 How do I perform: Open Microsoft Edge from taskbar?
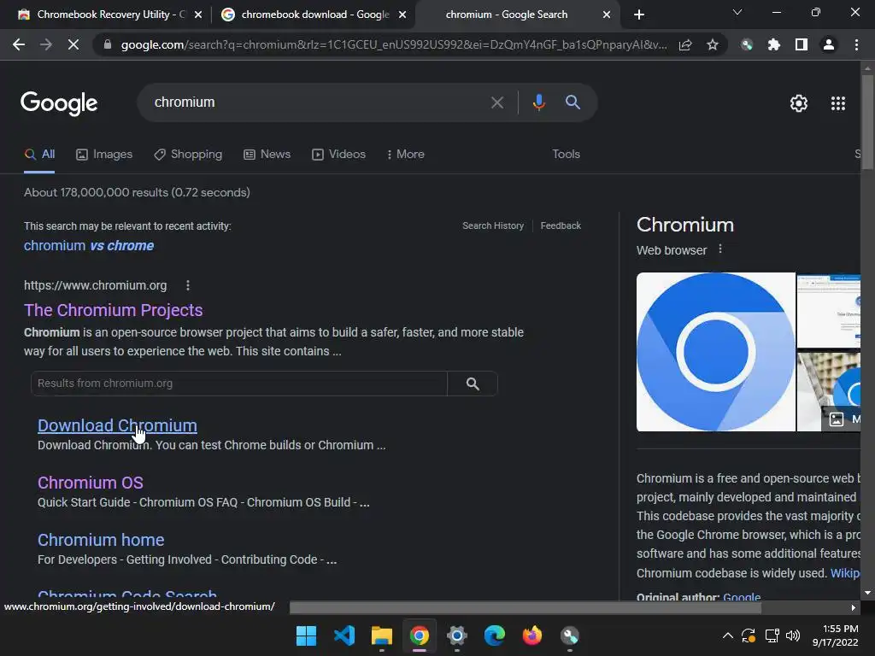coord(495,635)
